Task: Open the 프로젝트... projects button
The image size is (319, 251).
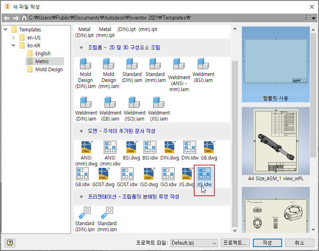Action: [235, 243]
